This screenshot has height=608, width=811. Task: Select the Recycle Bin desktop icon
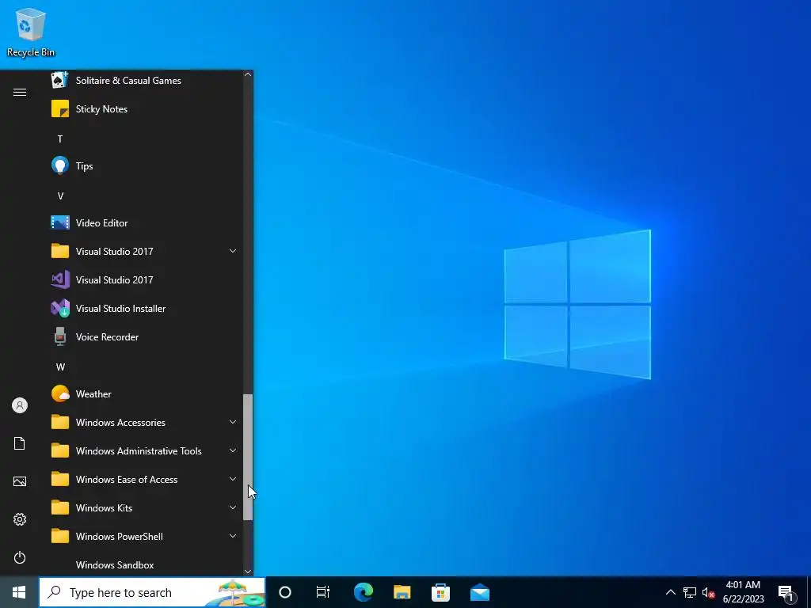pyautogui.click(x=31, y=32)
